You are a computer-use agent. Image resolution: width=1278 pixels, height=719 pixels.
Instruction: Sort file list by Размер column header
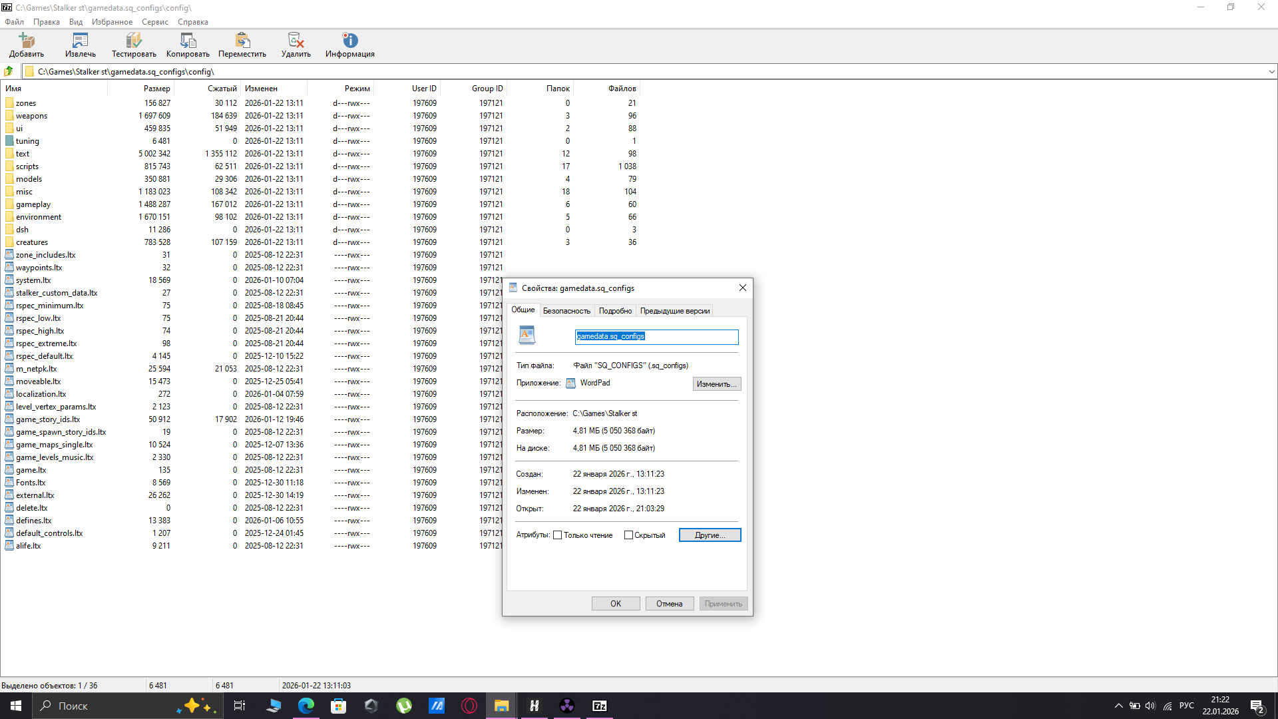(x=156, y=88)
